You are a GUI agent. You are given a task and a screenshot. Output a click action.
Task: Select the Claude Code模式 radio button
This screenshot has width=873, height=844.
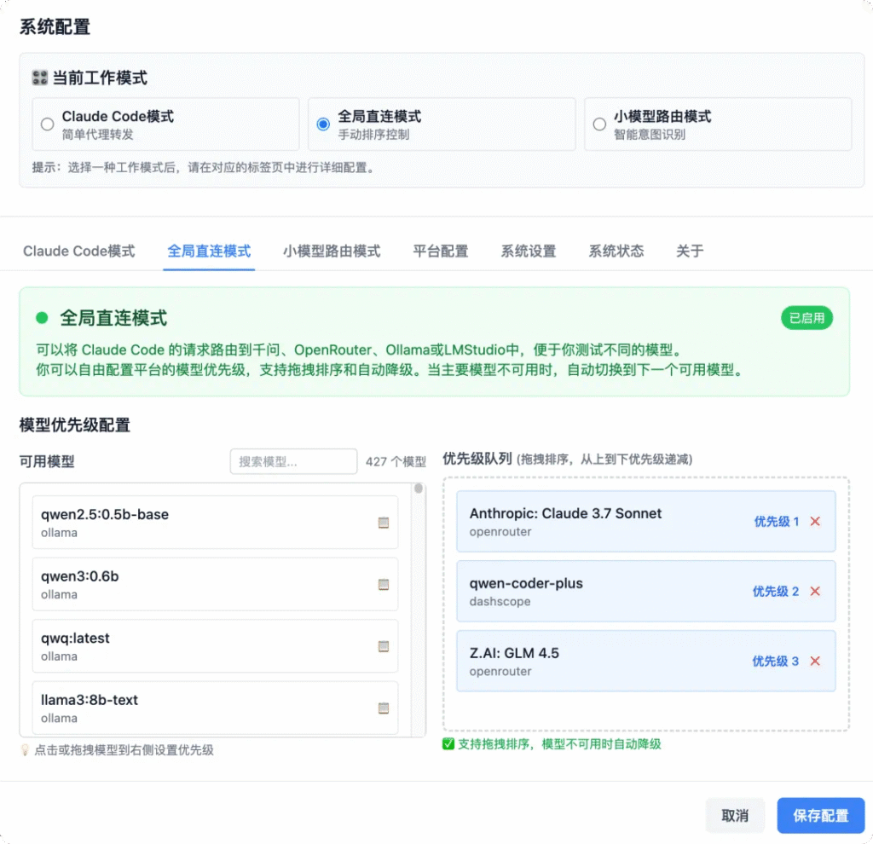[48, 124]
